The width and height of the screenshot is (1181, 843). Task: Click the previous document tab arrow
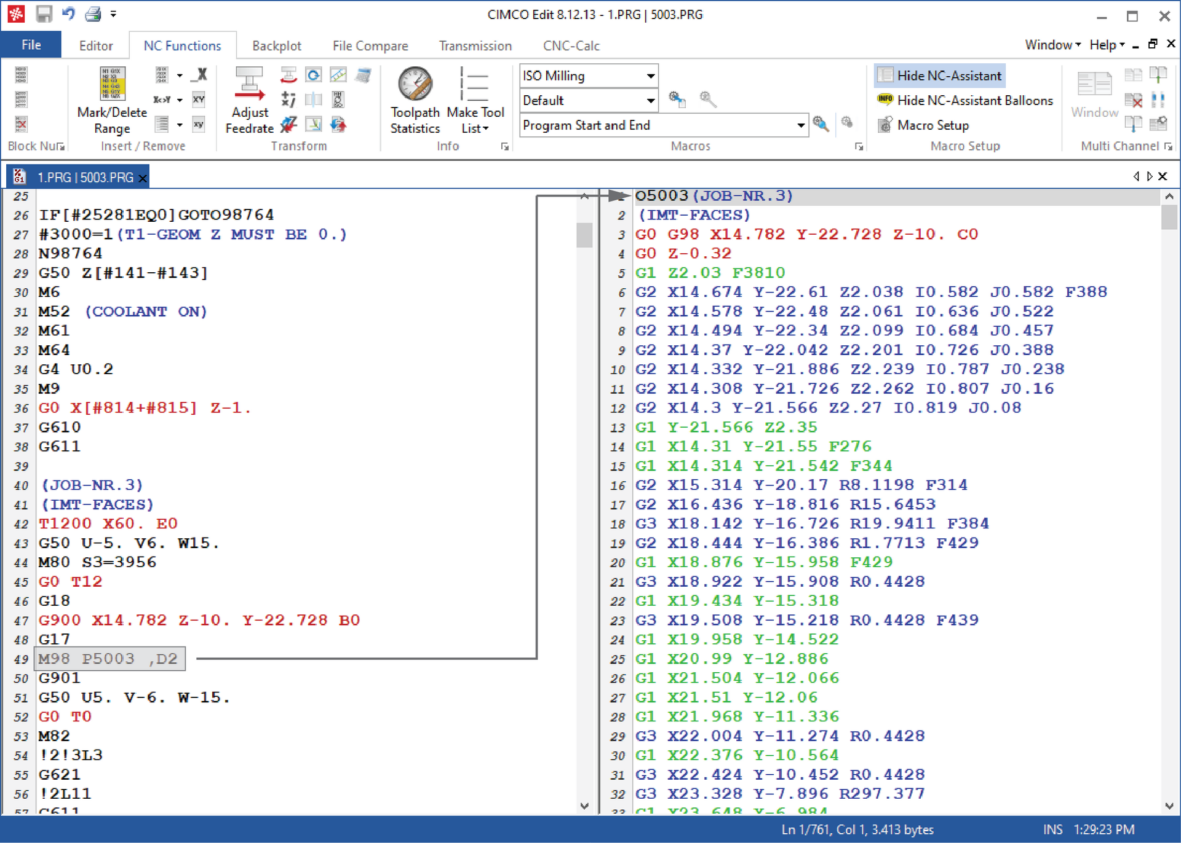[1136, 176]
